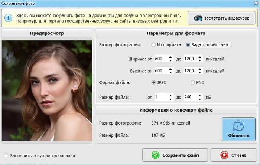Decrease maximum width (Ширина до) value

(x=200, y=61)
